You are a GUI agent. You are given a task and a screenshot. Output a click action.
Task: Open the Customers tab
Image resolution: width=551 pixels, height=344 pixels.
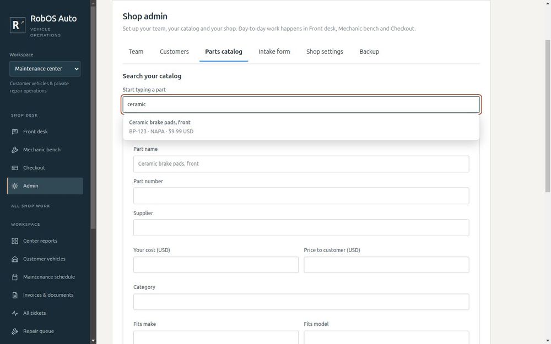pos(174,52)
